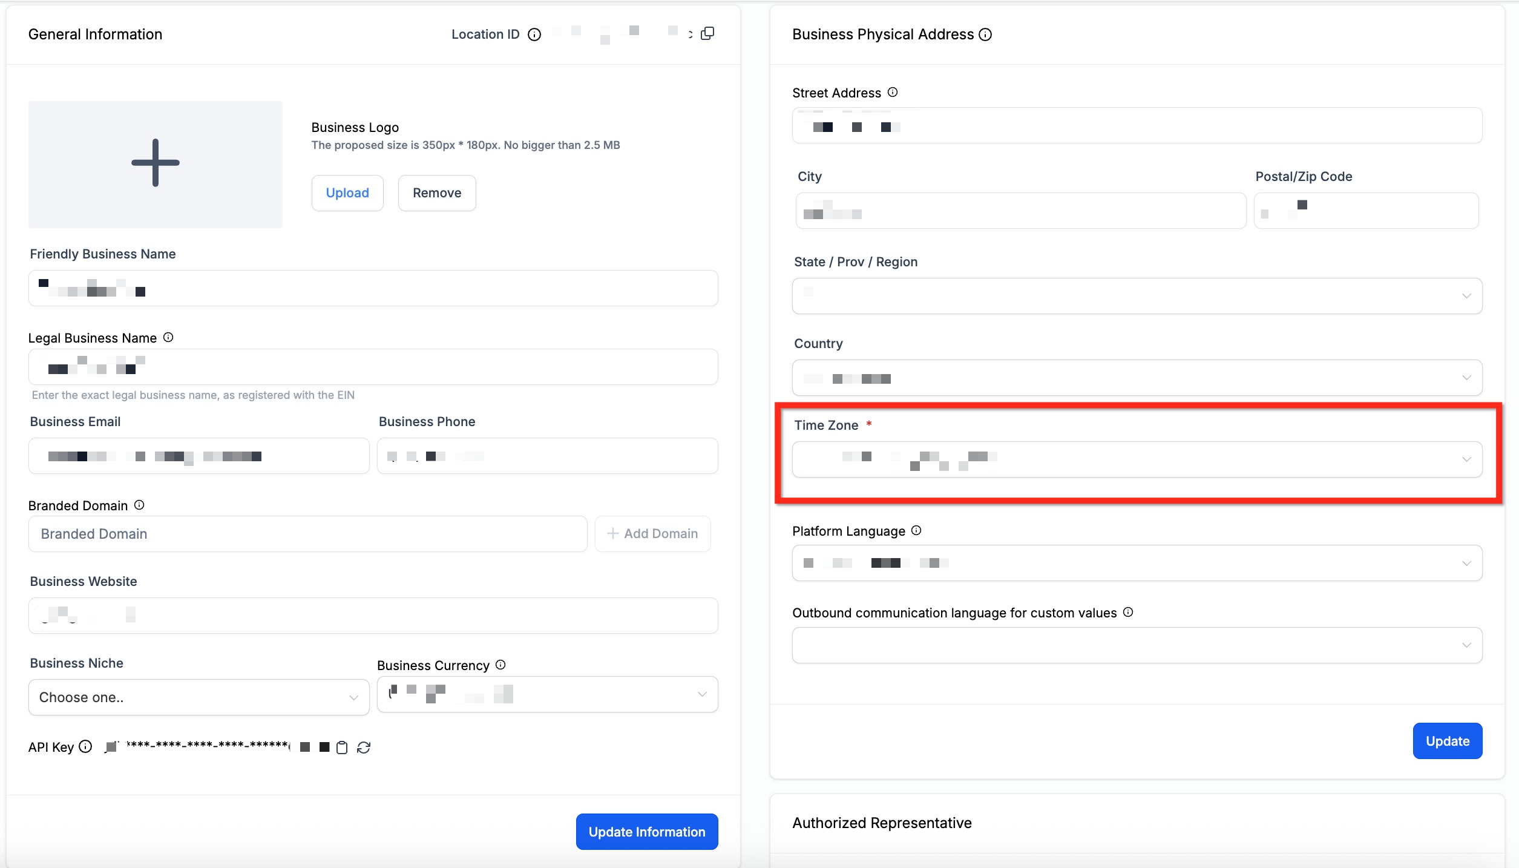Open the Time Zone dropdown
The height and width of the screenshot is (868, 1519).
click(1137, 459)
